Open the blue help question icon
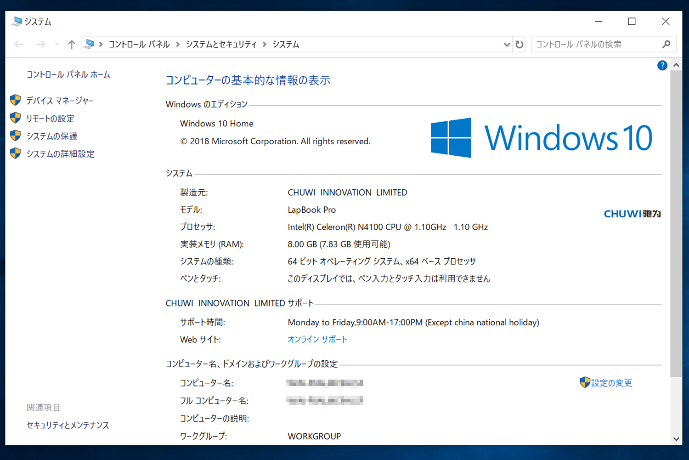The height and width of the screenshot is (460, 689). [x=662, y=65]
